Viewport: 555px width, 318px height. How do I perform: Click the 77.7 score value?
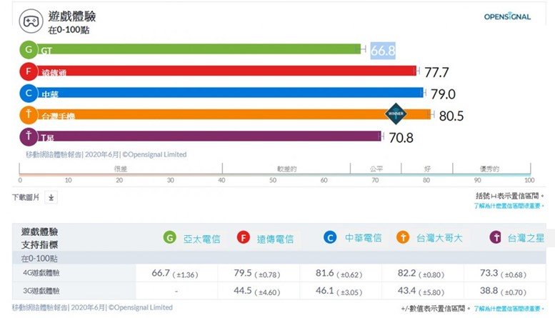[436, 73]
